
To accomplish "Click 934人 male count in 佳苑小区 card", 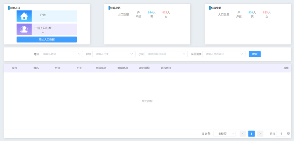I will (x=151, y=13).
